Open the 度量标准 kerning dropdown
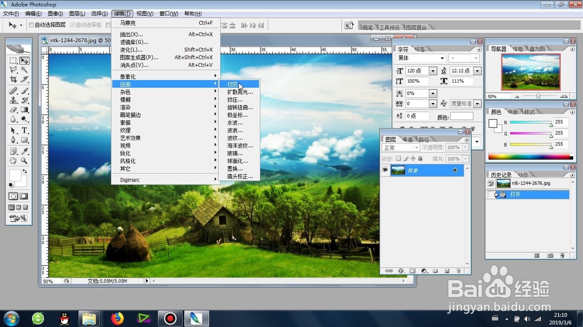 tap(478, 104)
